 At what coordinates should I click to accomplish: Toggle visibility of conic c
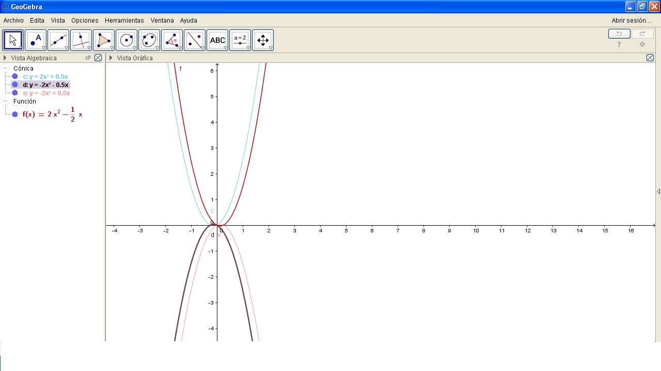(15, 76)
